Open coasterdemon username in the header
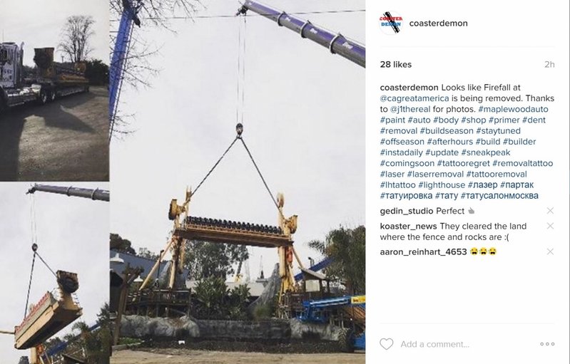570x364 pixels. pos(439,24)
